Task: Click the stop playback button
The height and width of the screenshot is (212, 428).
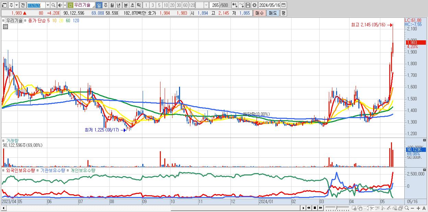Action: point(314,208)
